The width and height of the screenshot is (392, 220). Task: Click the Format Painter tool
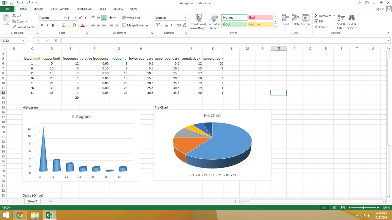pyautogui.click(x=24, y=27)
